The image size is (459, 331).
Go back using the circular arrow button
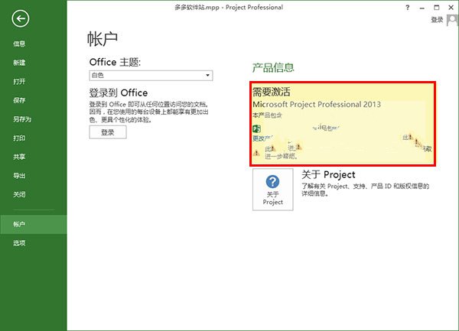click(x=21, y=18)
